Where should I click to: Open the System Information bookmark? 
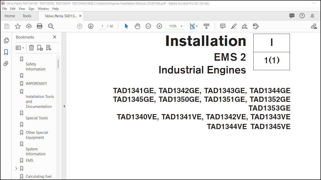[x=36, y=152]
